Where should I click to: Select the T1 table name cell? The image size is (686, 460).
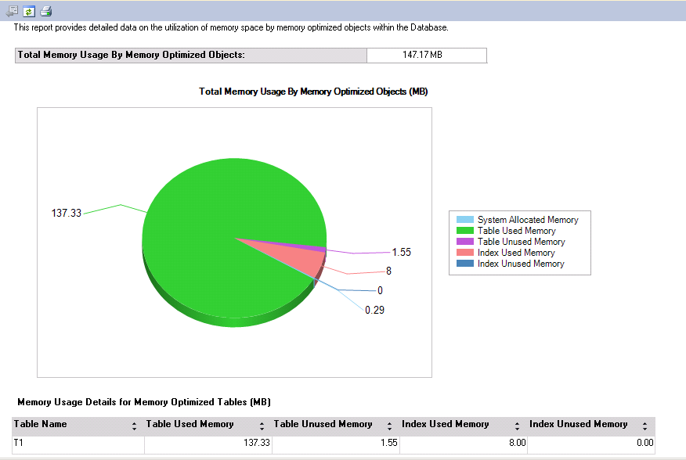78,443
